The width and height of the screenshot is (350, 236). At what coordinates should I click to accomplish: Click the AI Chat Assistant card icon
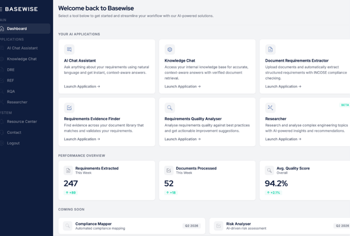tap(69, 50)
